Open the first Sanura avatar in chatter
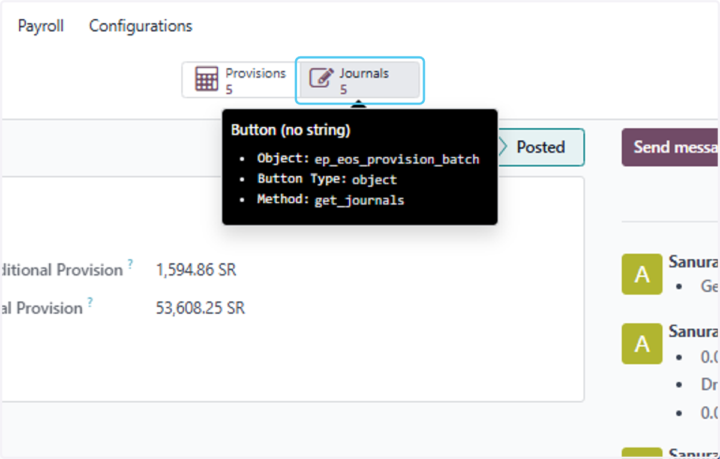Viewport: 720px width, 459px height. point(642,274)
